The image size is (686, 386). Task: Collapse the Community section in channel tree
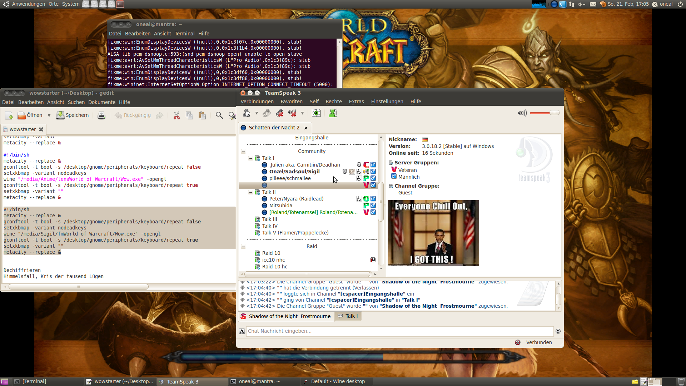[243, 152]
